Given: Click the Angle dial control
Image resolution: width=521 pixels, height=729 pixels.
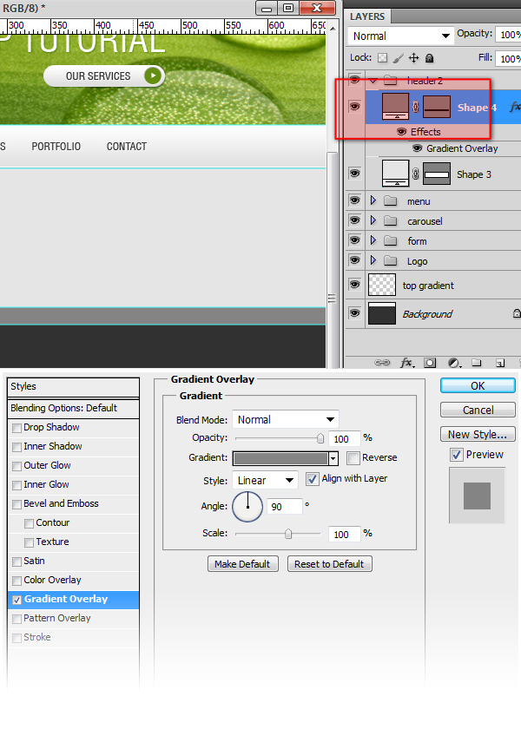Looking at the screenshot, I should [247, 507].
